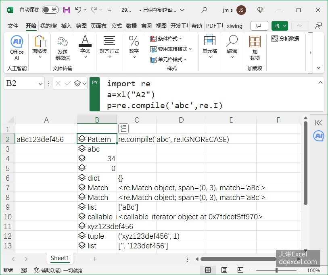Click the Name Box showing B2
This screenshot has height=275, width=328.
pos(21,83)
